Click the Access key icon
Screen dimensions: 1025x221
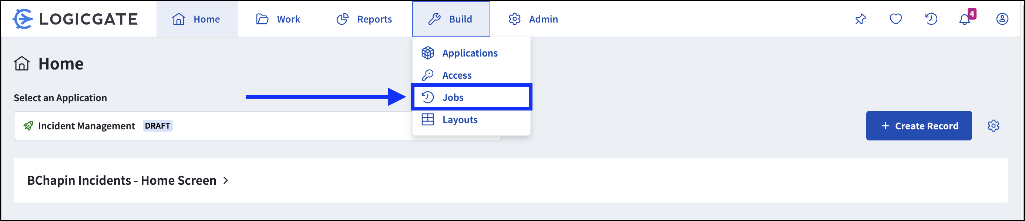coord(427,75)
